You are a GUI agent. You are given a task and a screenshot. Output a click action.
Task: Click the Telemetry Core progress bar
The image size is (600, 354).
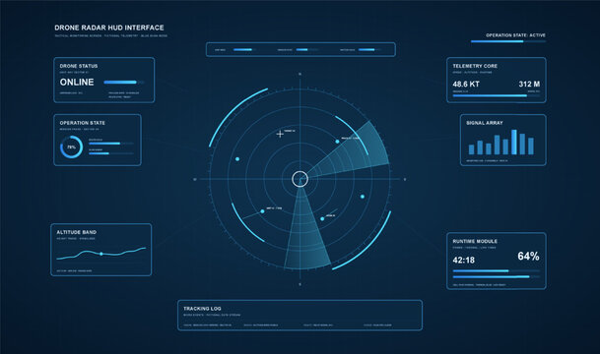(497, 95)
